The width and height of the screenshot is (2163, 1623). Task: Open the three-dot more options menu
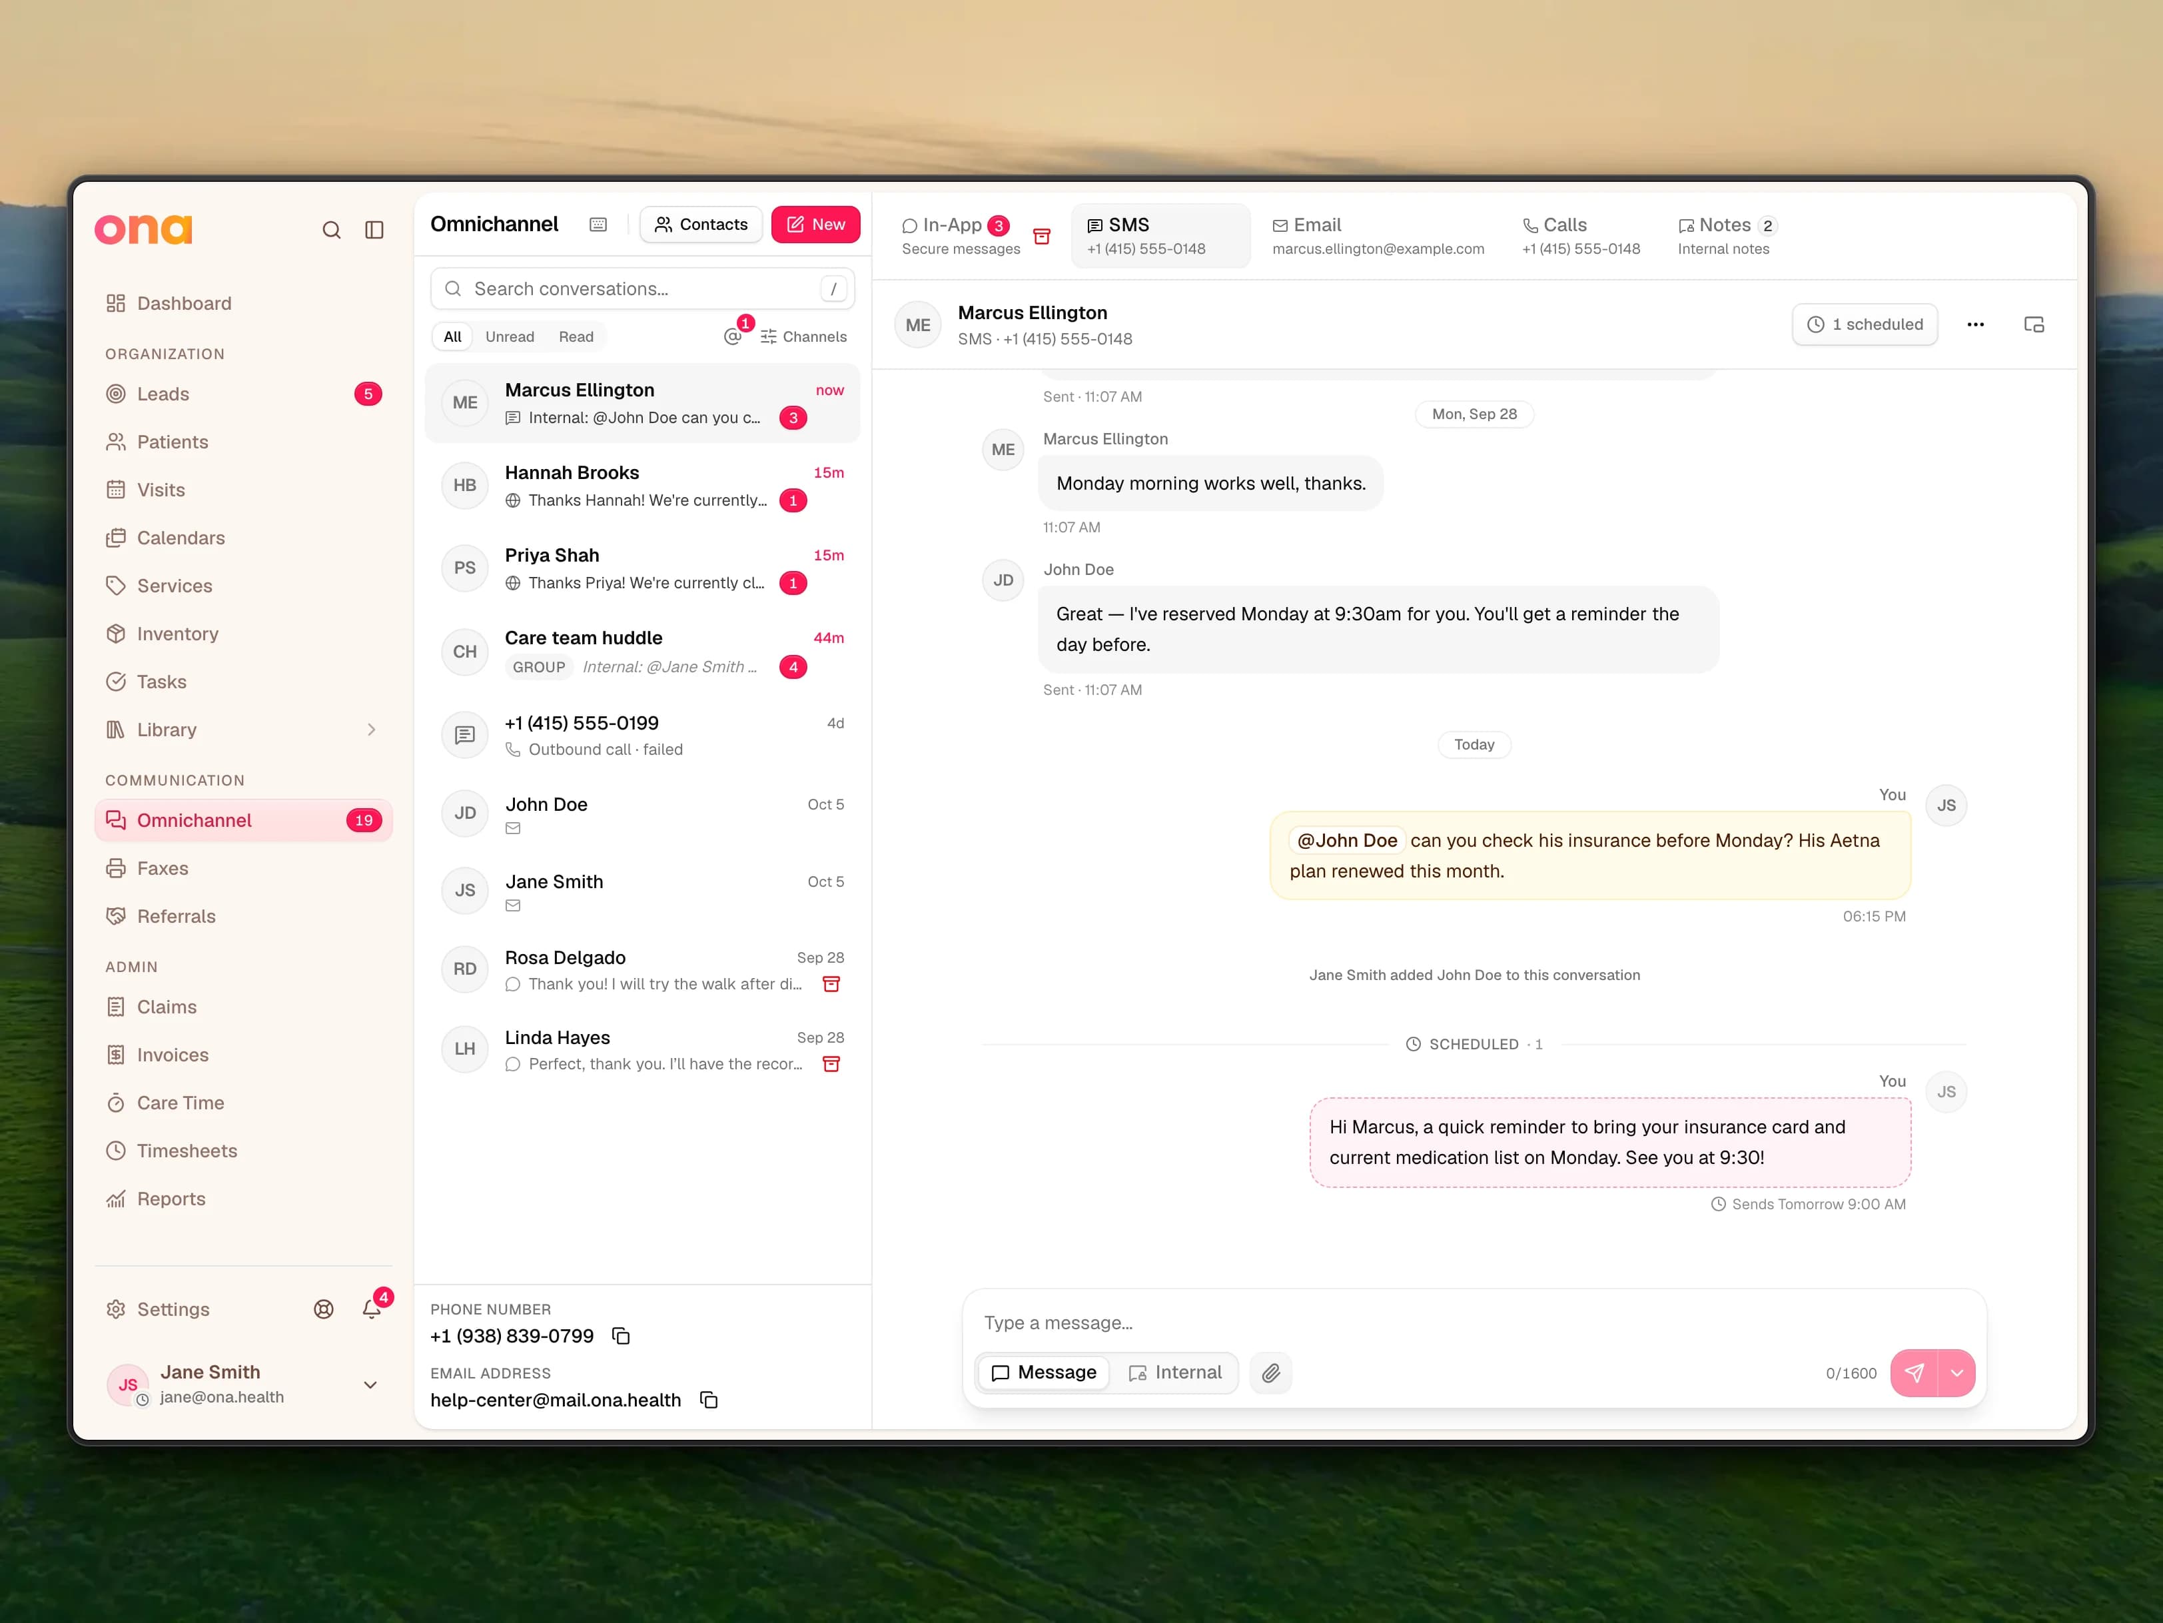pos(1975,324)
